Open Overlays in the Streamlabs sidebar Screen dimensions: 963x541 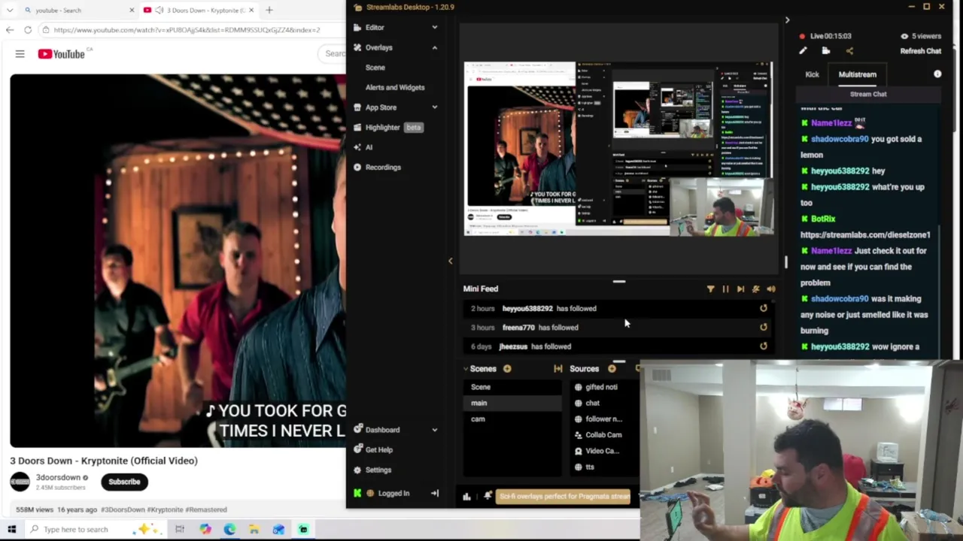tap(378, 47)
